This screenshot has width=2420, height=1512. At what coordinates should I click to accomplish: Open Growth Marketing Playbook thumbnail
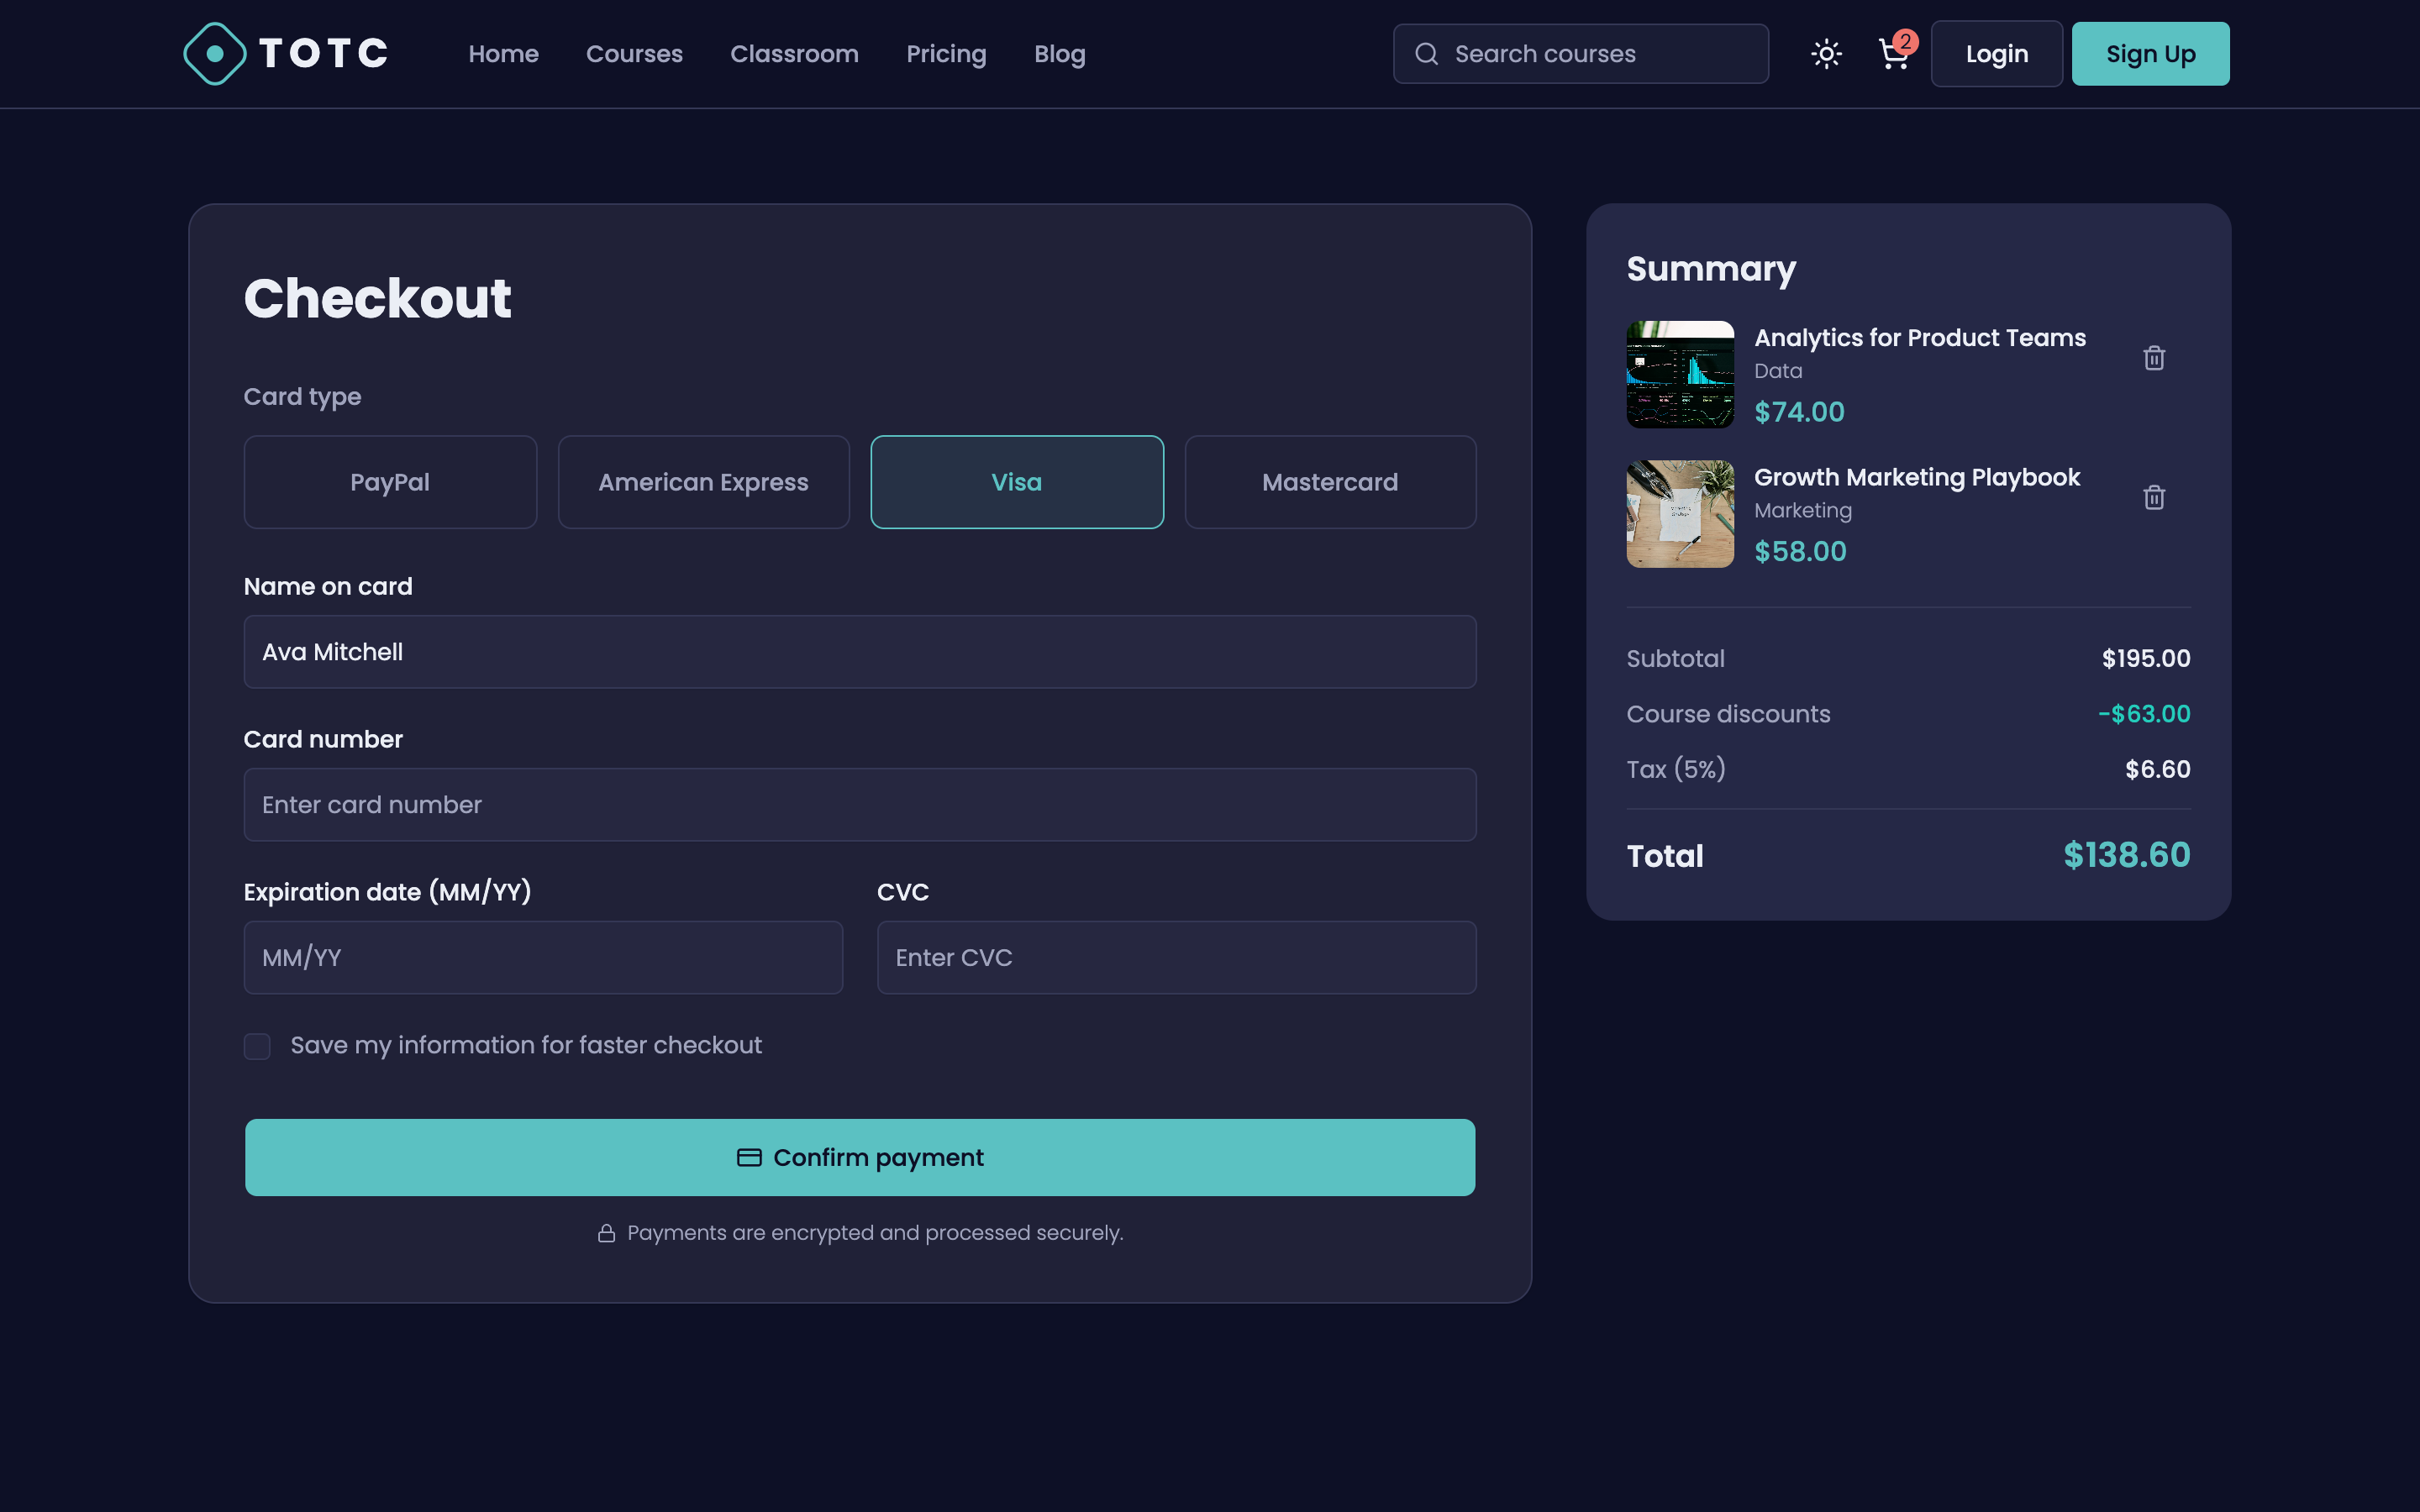tap(1680, 514)
